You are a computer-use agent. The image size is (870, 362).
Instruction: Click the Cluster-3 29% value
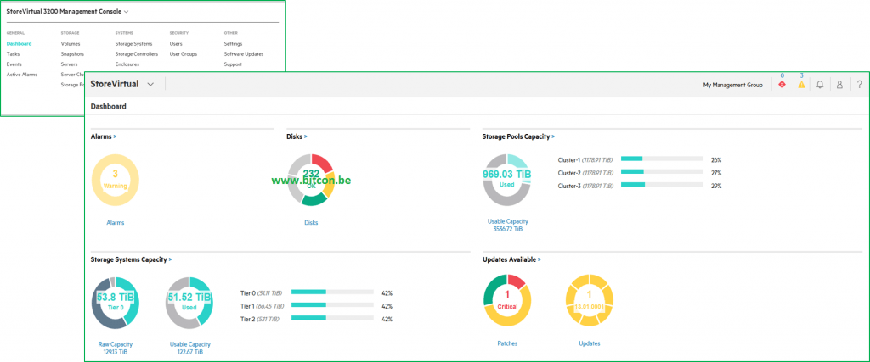pyautogui.click(x=716, y=186)
